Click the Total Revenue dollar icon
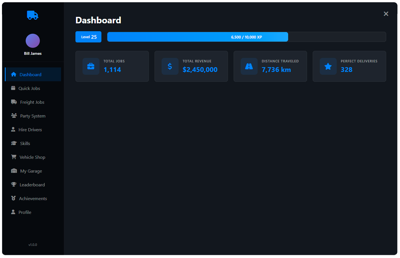The image size is (400, 258). 170,66
